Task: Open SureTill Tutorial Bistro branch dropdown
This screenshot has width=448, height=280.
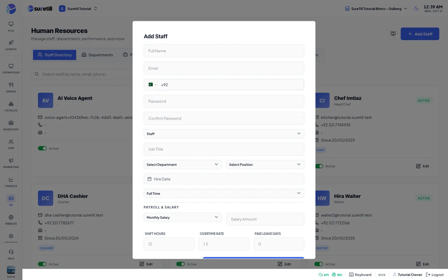Action: click(x=376, y=9)
